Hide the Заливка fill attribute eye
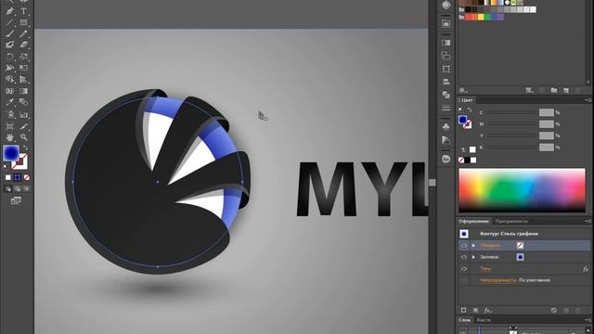 [464, 257]
